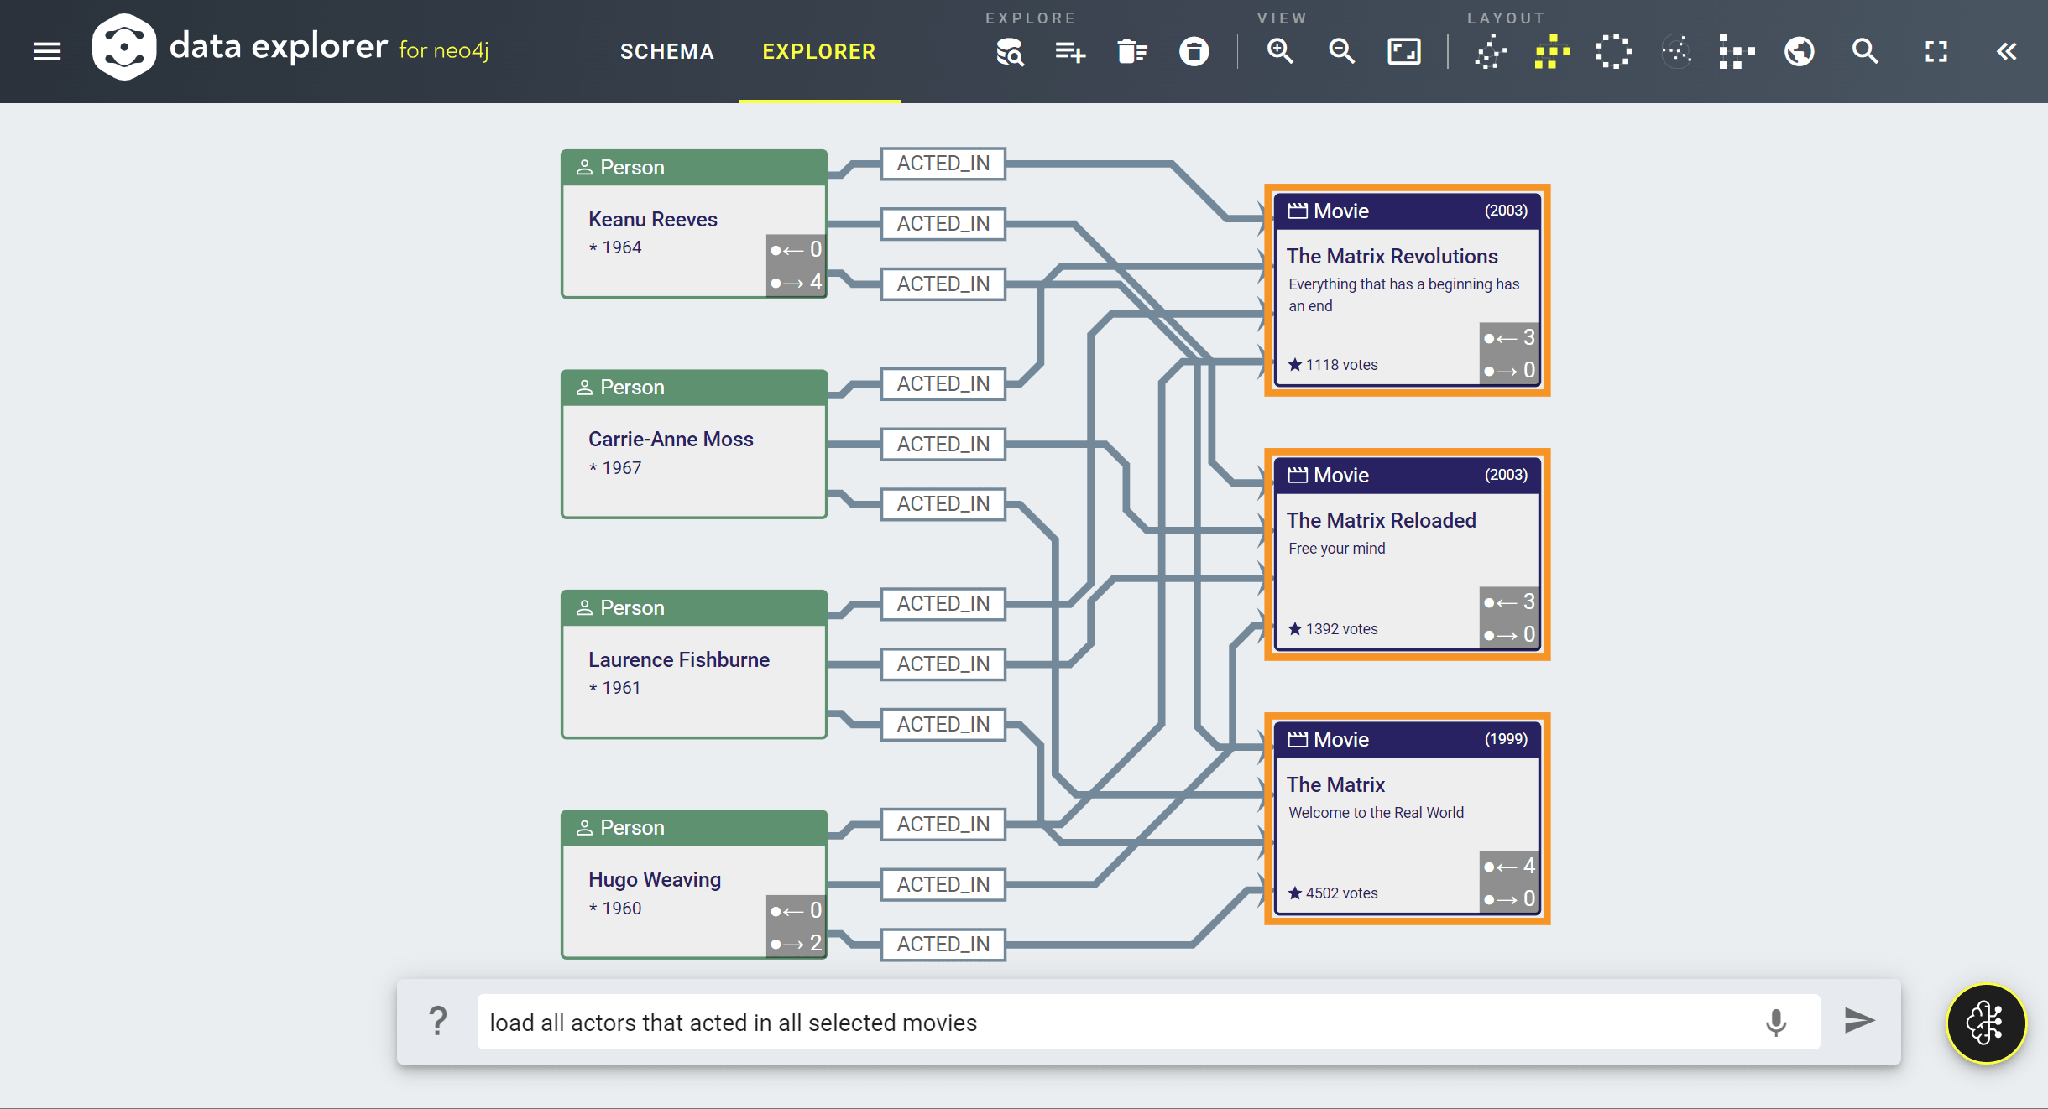This screenshot has height=1109, width=2048.
Task: Expand incoming relationships of The Matrix
Action: point(1509,866)
